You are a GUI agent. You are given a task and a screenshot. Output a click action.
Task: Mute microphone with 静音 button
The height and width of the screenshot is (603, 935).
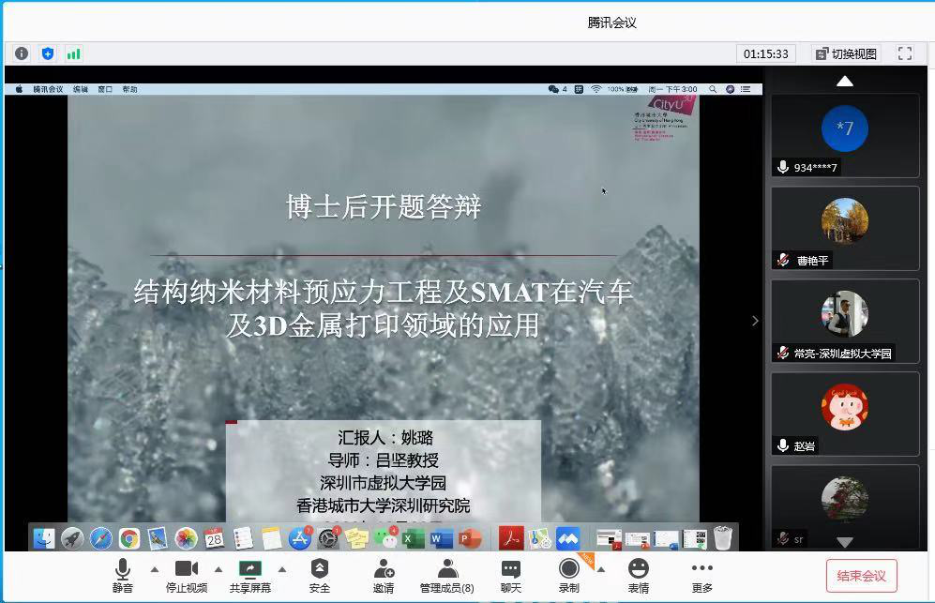coord(123,575)
